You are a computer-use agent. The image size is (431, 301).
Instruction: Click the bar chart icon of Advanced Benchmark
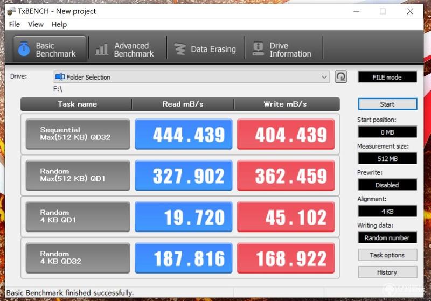click(x=102, y=49)
